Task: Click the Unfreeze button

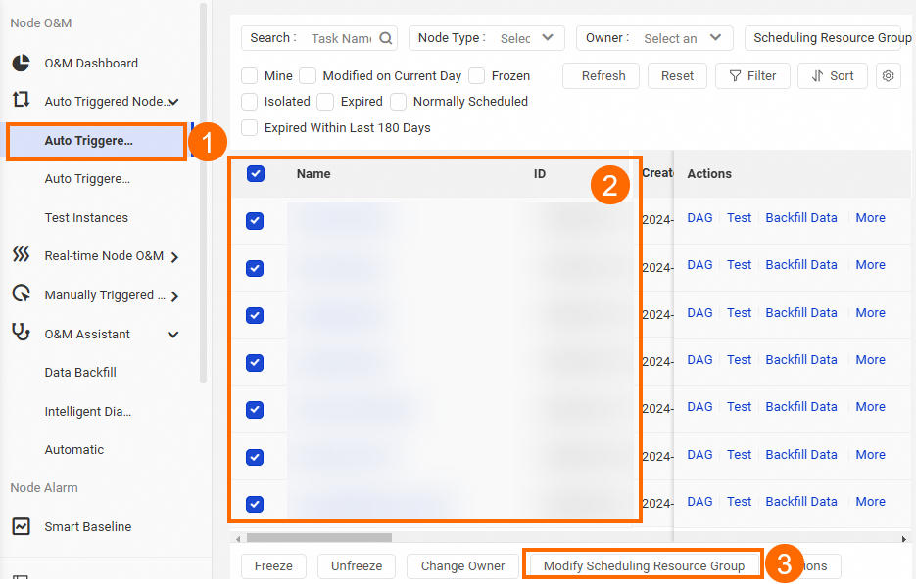Action: pyautogui.click(x=357, y=566)
